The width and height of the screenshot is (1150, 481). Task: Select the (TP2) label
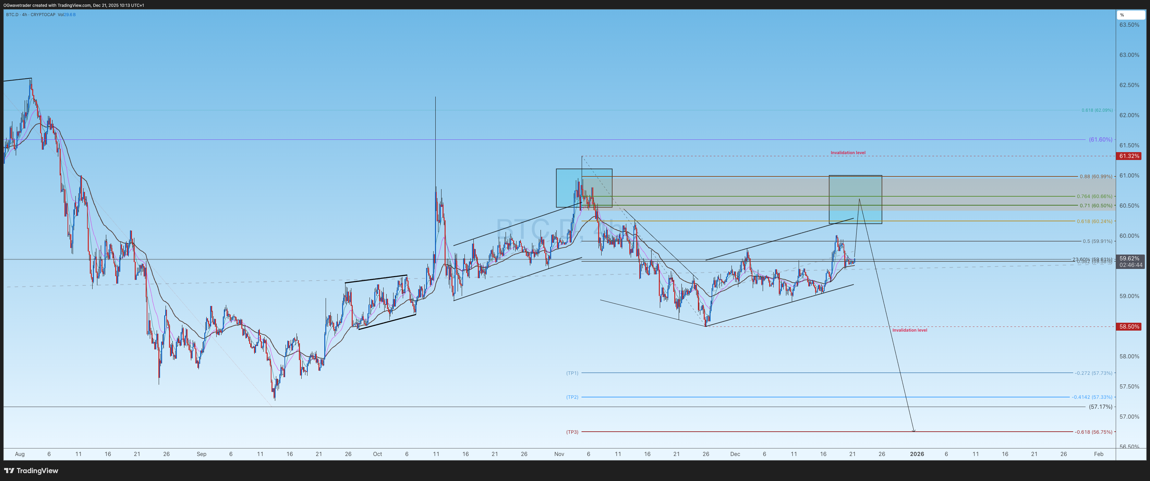coord(572,397)
